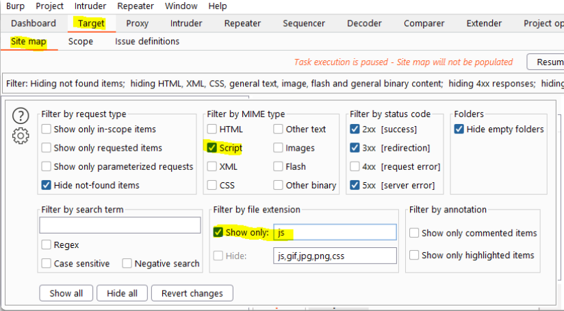This screenshot has width=564, height=311.
Task: Open the Intruder menu
Action: 90,6
